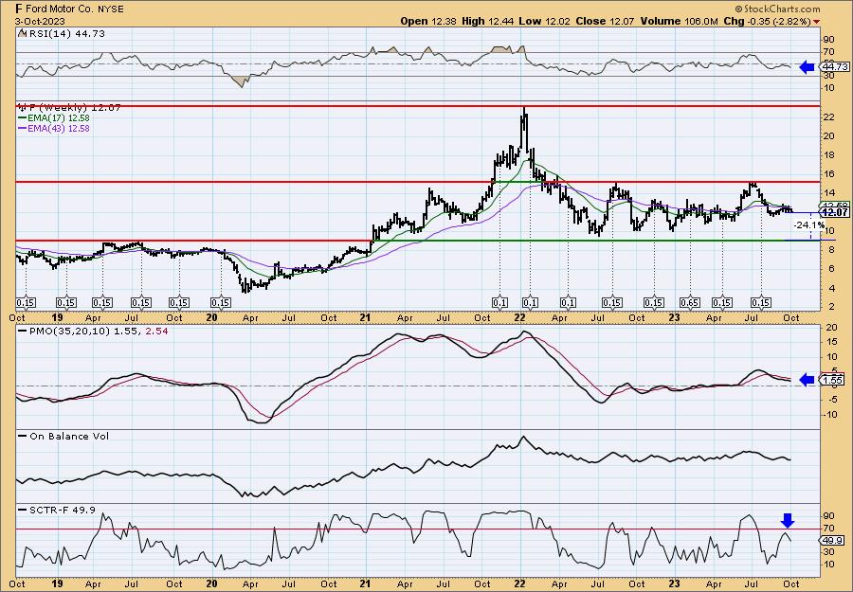853x592 pixels.
Task: Select the PMO(35,20,10) indicator legend
Action: coord(93,331)
